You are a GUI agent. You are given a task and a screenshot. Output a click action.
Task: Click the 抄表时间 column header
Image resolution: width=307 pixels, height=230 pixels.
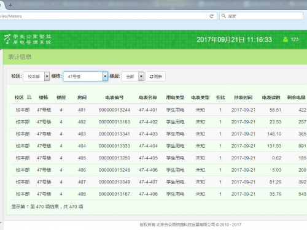point(243,98)
